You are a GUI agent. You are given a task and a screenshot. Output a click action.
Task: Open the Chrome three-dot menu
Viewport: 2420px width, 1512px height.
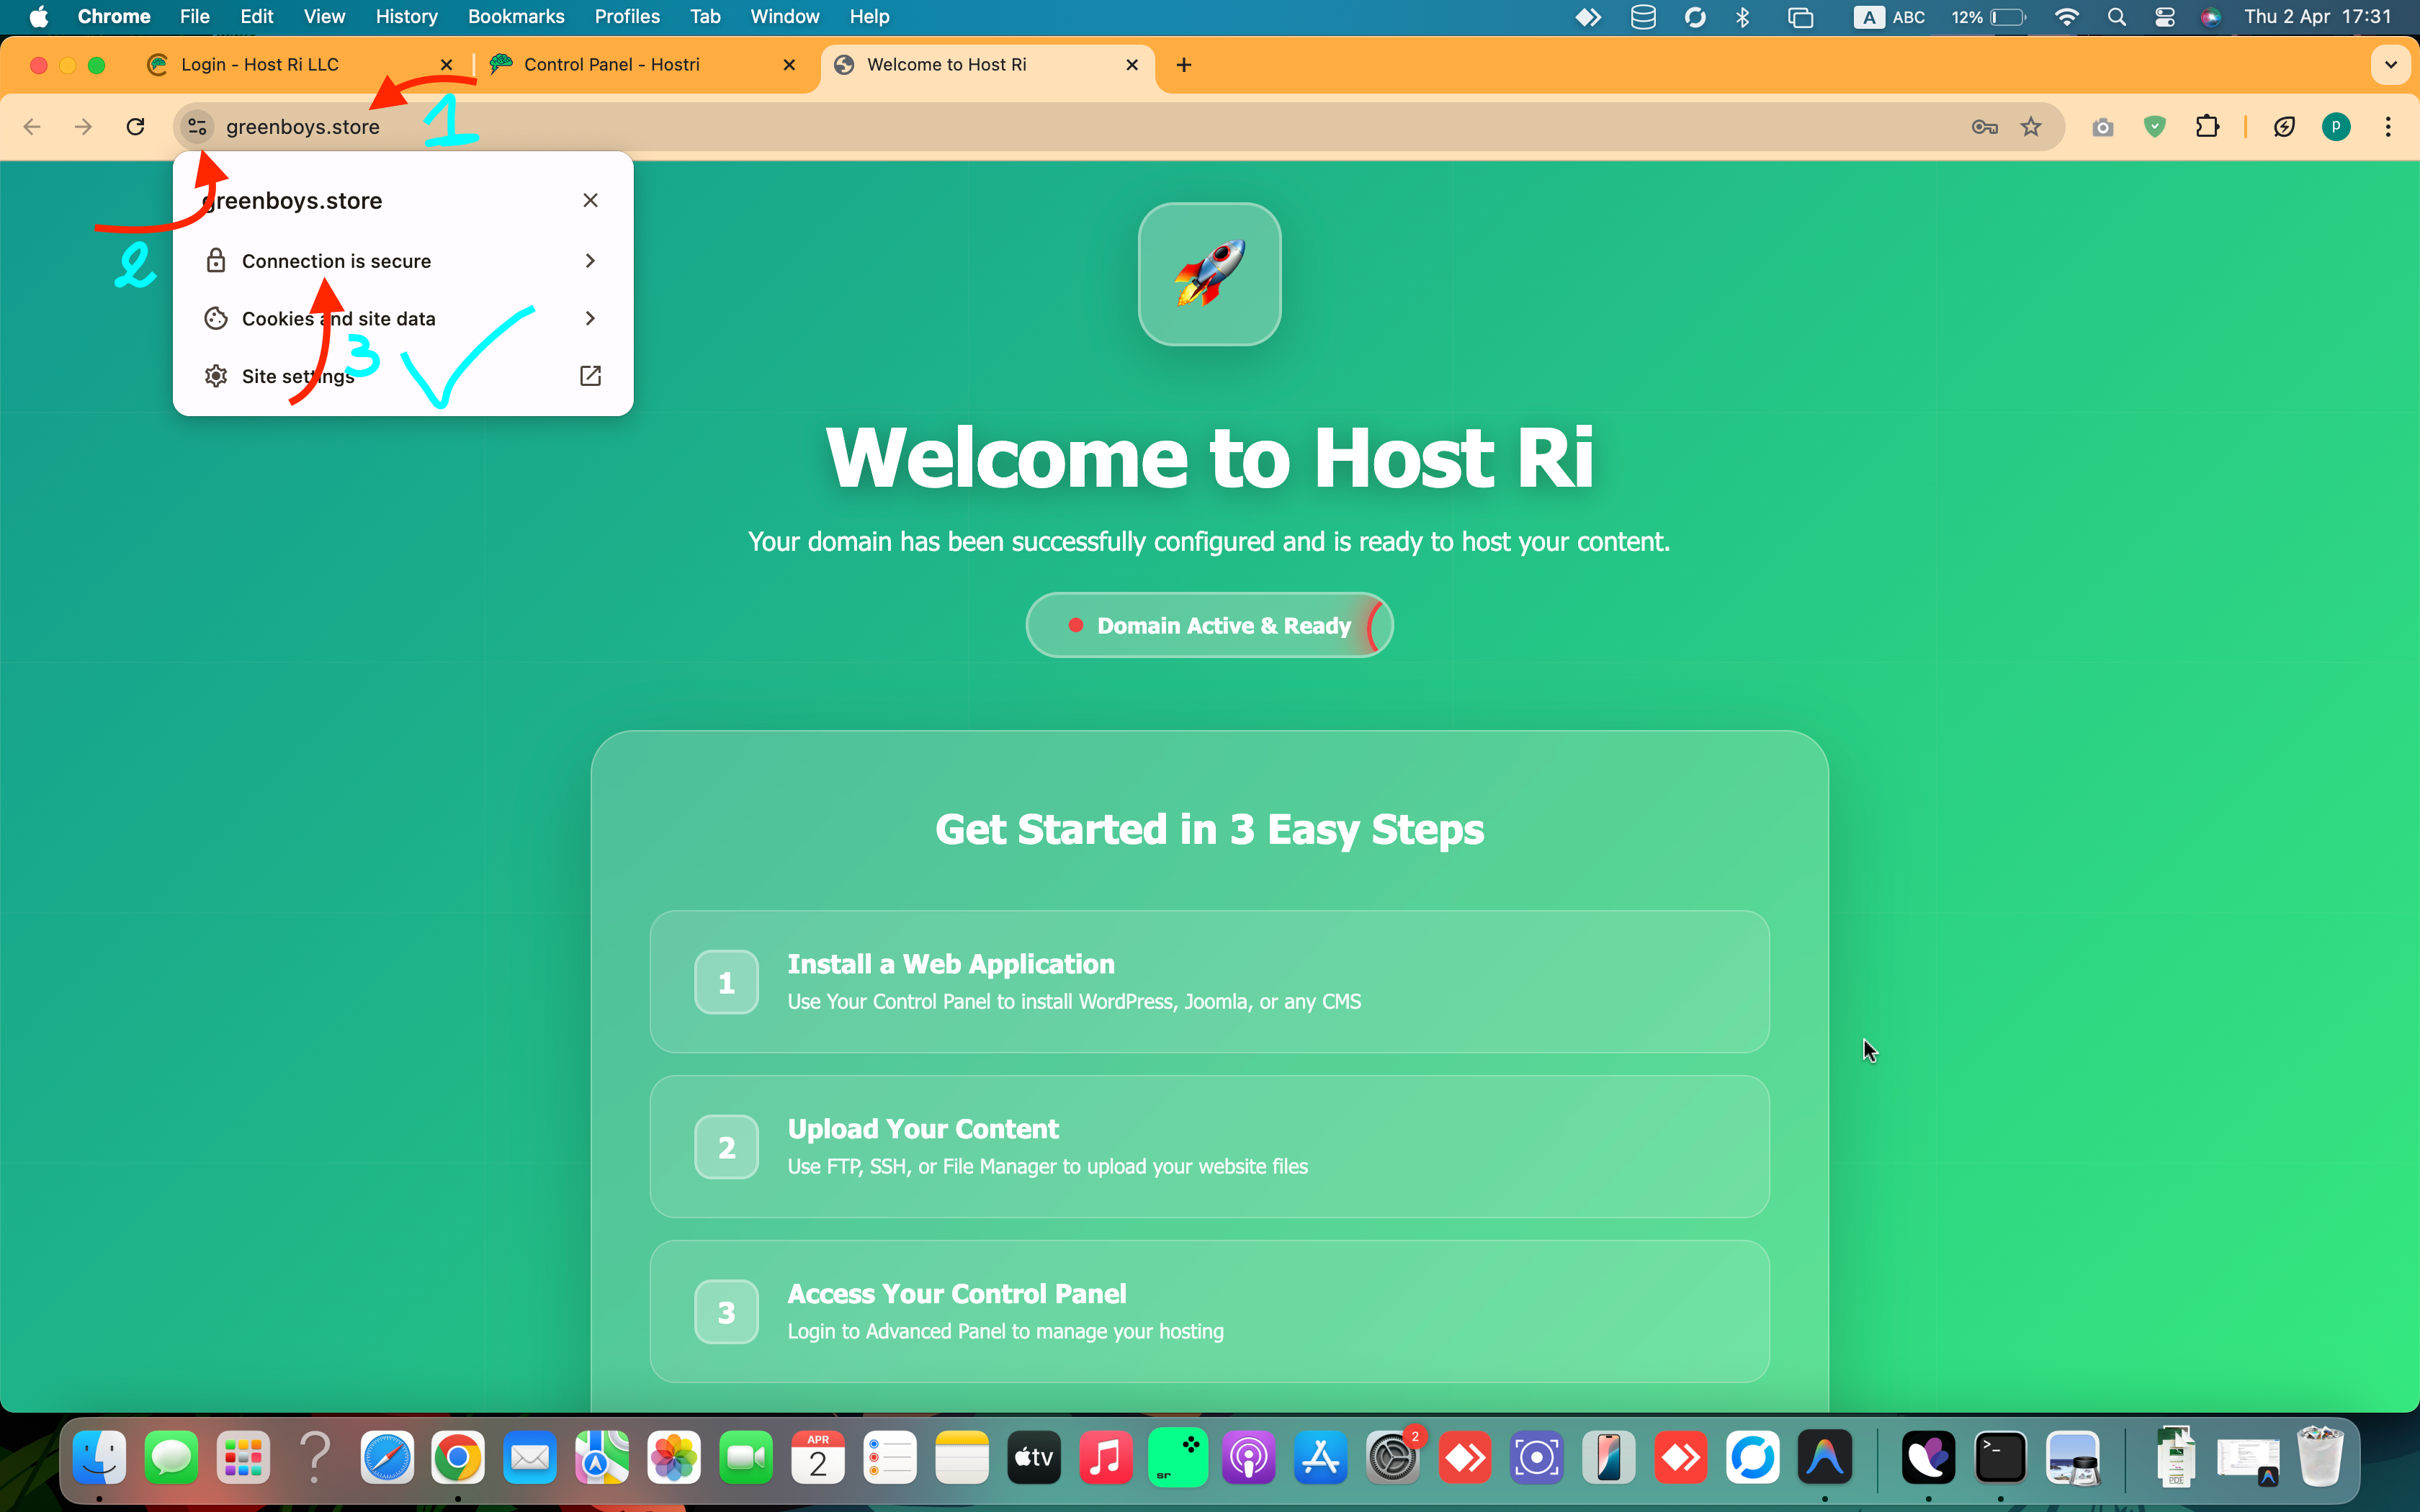(2388, 127)
